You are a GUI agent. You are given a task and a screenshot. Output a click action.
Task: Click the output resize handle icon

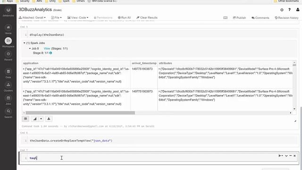[295, 121]
